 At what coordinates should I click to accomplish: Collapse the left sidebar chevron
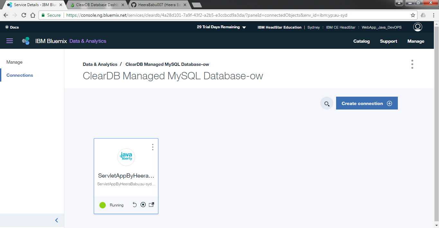click(x=57, y=220)
